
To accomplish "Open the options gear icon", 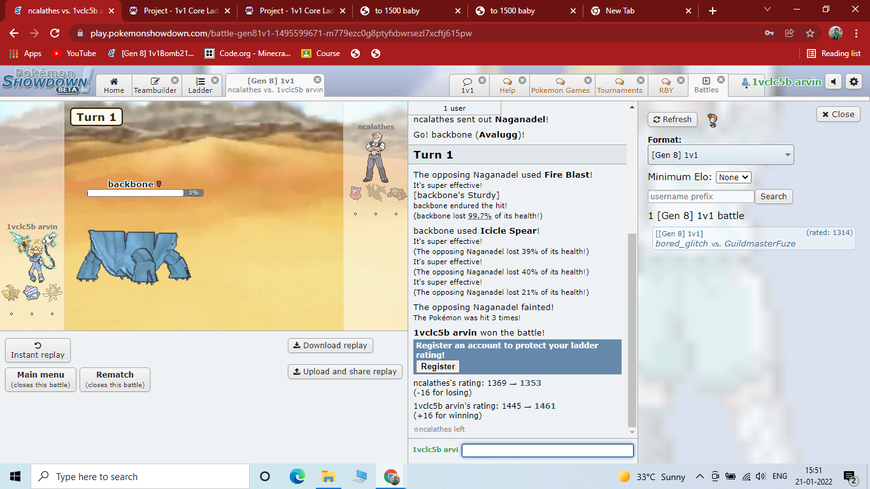I will pos(854,81).
